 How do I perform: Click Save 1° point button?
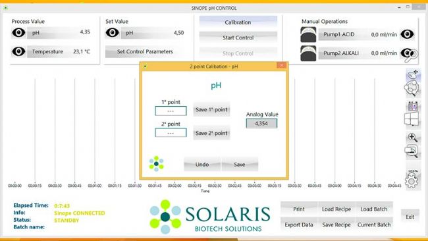pos(211,109)
